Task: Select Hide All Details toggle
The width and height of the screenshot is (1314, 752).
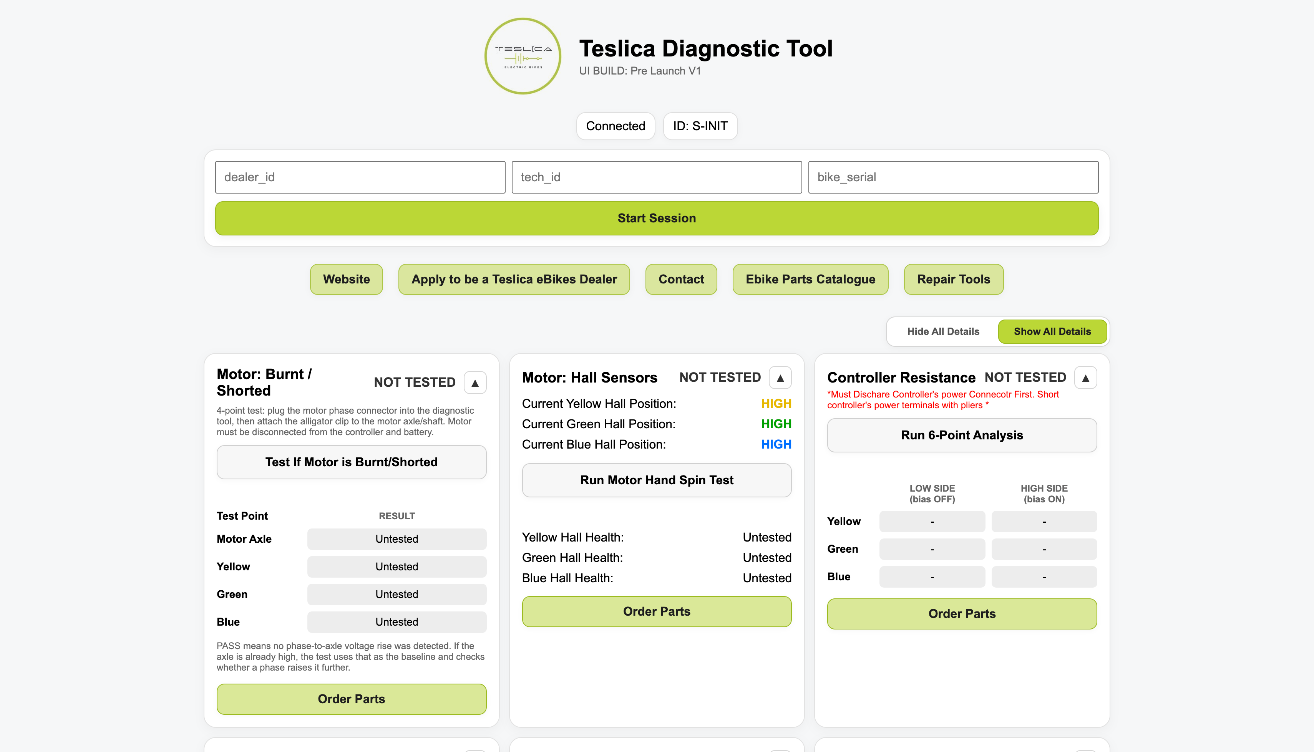Action: point(943,331)
